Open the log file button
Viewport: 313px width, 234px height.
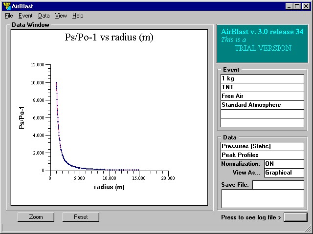click(295, 217)
